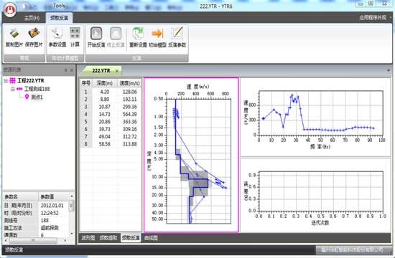Screen dimensions: 395x258
Task: Open the document tab list dropdown arrow
Action: 389,71
